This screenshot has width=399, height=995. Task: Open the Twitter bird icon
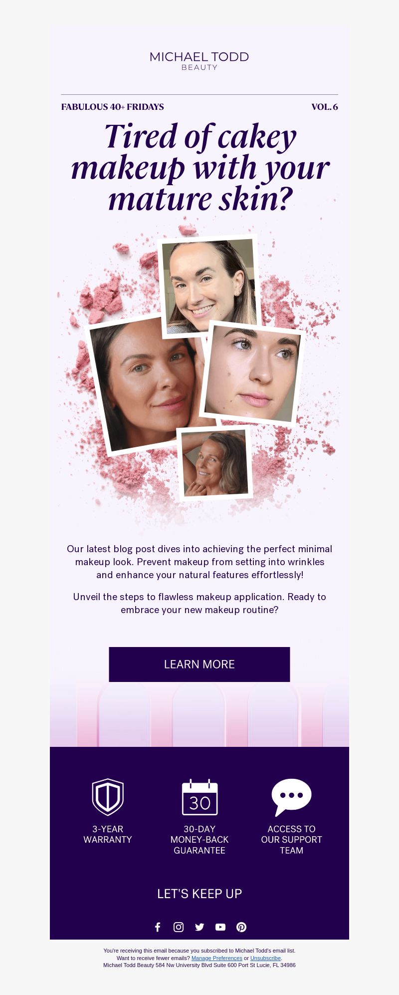(x=199, y=927)
